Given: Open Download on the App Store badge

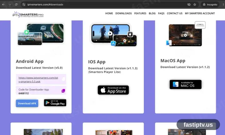Looking at the screenshot, I should 113,90.
